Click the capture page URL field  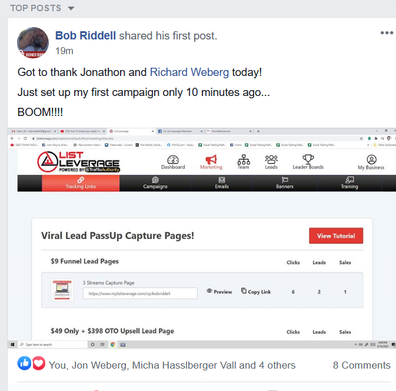140,293
